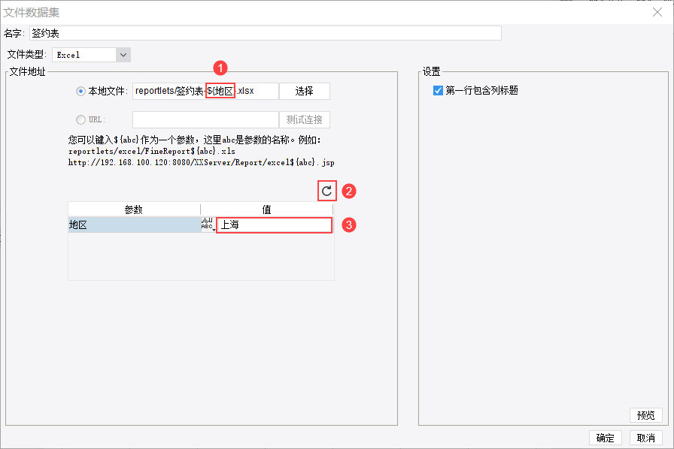The width and height of the screenshot is (674, 449).
Task: Edit the value cell containing 上海
Action: (x=275, y=225)
